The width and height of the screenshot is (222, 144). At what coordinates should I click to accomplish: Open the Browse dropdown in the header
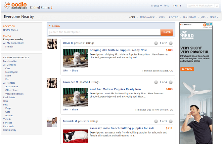tap(156, 6)
